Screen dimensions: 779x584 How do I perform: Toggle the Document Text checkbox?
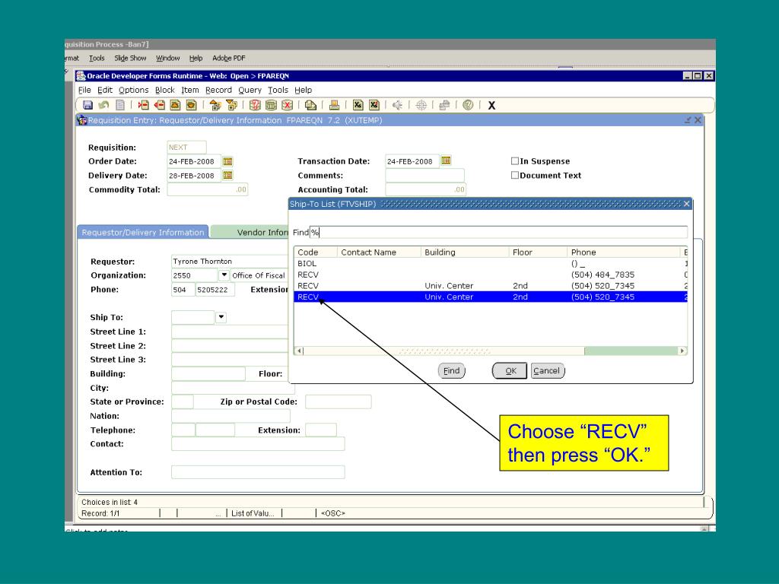[515, 175]
